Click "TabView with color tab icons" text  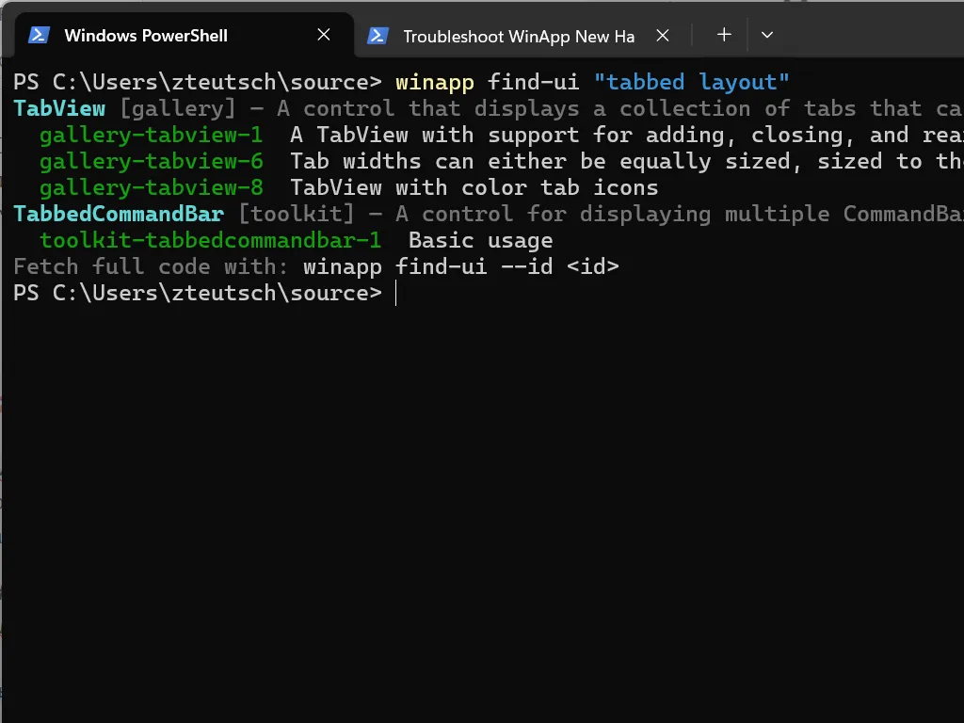(x=474, y=188)
